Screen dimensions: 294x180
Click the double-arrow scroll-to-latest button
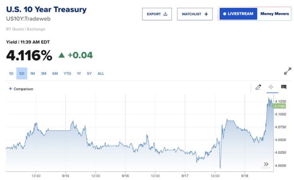coord(266,164)
